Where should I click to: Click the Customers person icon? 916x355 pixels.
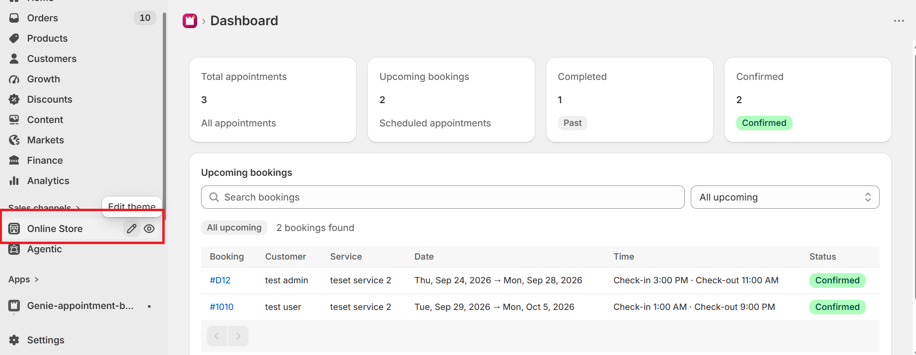tap(14, 59)
